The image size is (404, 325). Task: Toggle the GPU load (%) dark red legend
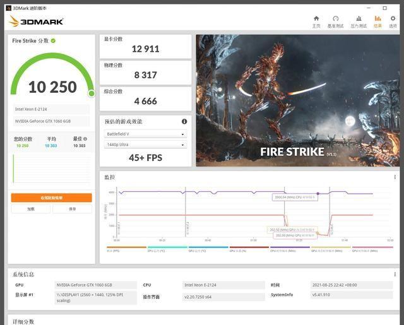pyautogui.click(x=249, y=249)
